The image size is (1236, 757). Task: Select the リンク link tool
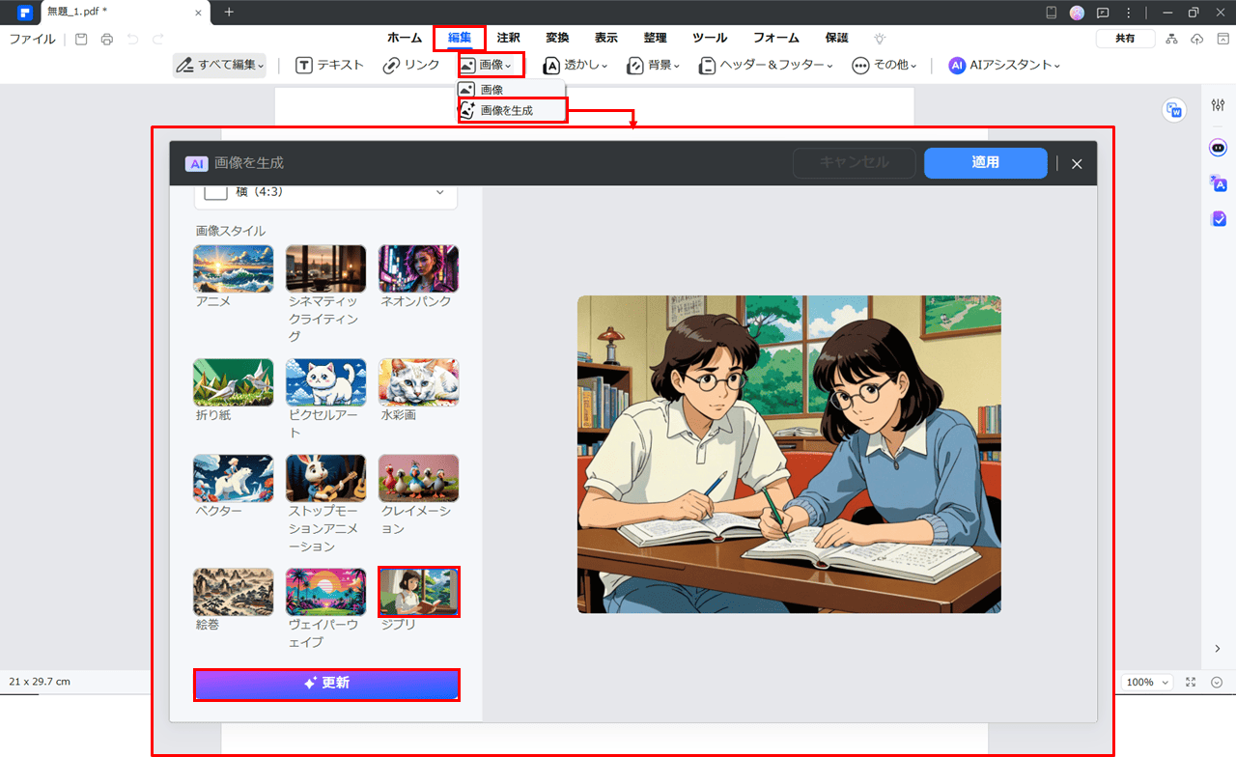pos(411,65)
